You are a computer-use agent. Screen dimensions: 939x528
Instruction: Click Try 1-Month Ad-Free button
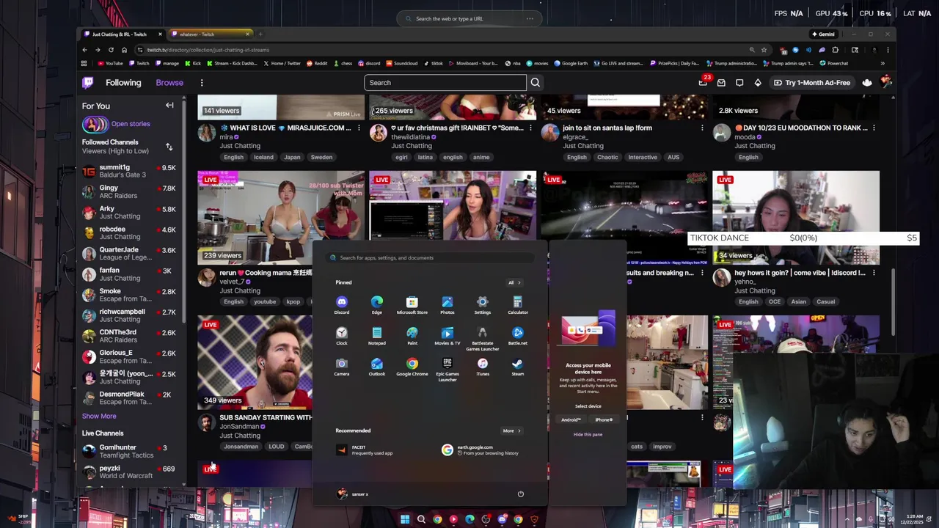[812, 83]
